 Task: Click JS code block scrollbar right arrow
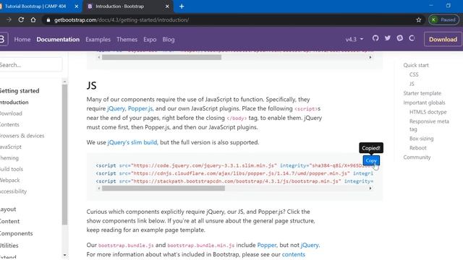point(370,188)
